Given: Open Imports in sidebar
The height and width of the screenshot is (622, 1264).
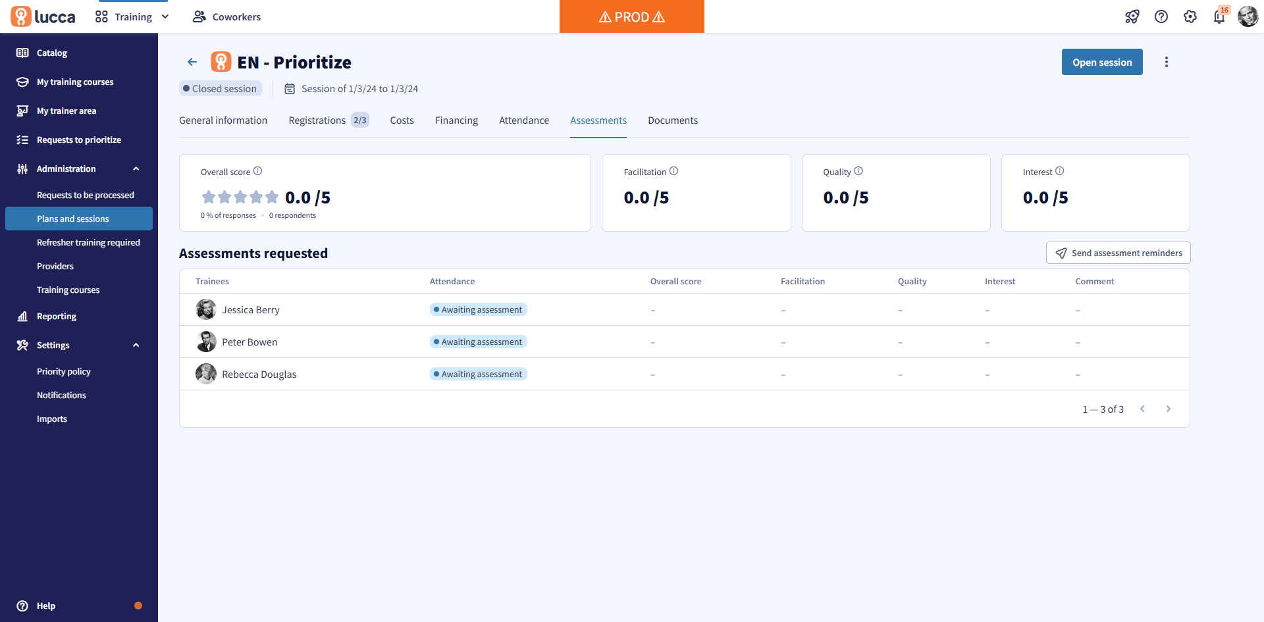Looking at the screenshot, I should [x=52, y=419].
